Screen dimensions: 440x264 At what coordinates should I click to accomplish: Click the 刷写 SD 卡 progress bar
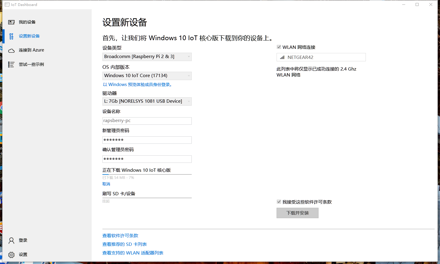tap(147, 198)
